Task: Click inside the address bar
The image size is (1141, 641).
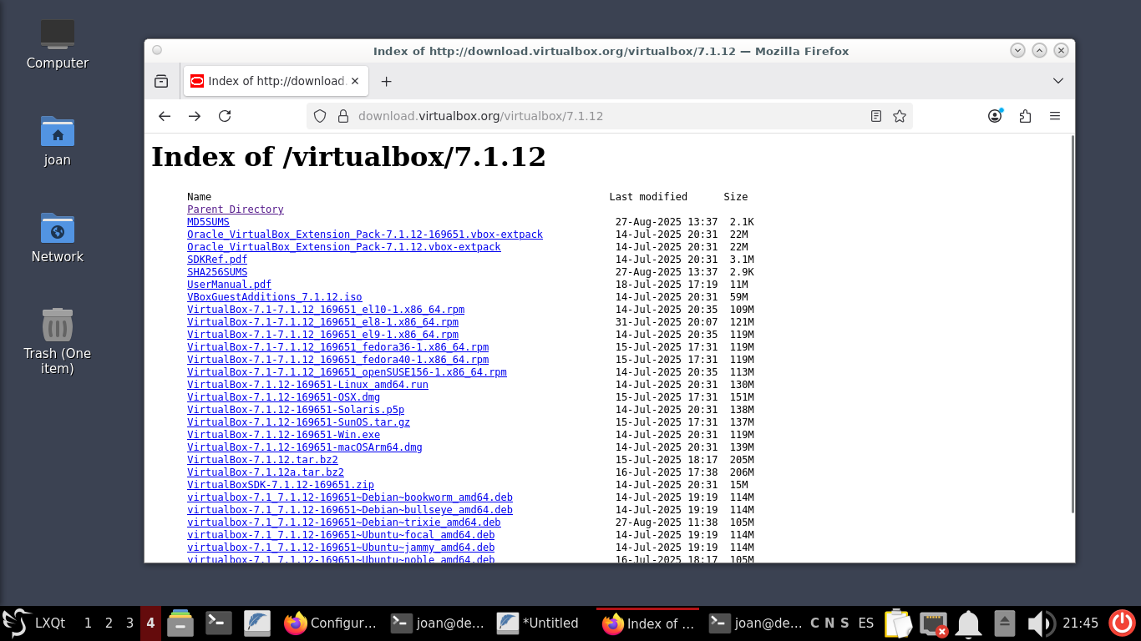Action: [x=501, y=116]
